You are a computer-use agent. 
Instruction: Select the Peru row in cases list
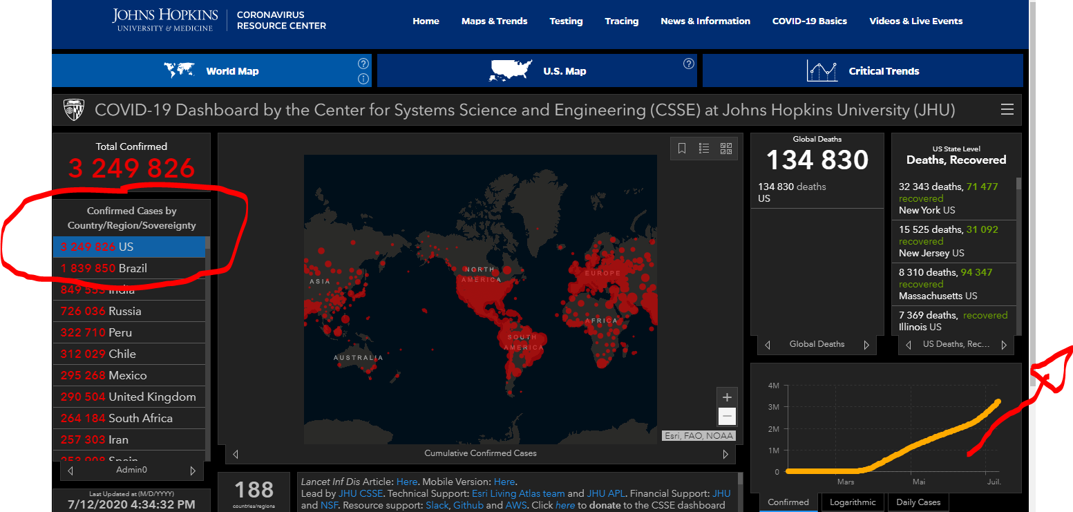pos(129,333)
